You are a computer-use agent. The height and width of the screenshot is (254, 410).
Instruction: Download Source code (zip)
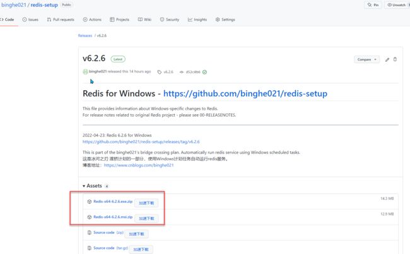click(x=108, y=233)
